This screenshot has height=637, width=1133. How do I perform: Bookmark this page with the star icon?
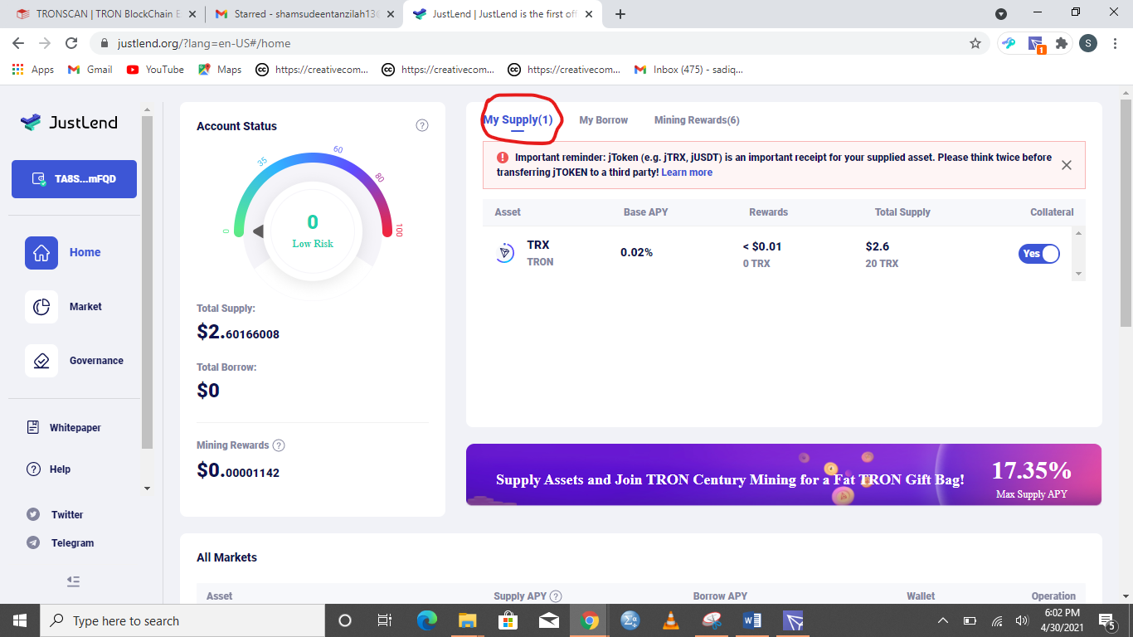(x=975, y=43)
